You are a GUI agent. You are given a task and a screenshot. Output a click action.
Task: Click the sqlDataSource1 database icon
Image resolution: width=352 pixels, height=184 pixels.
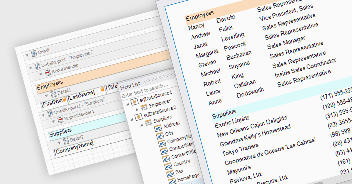click(x=135, y=101)
